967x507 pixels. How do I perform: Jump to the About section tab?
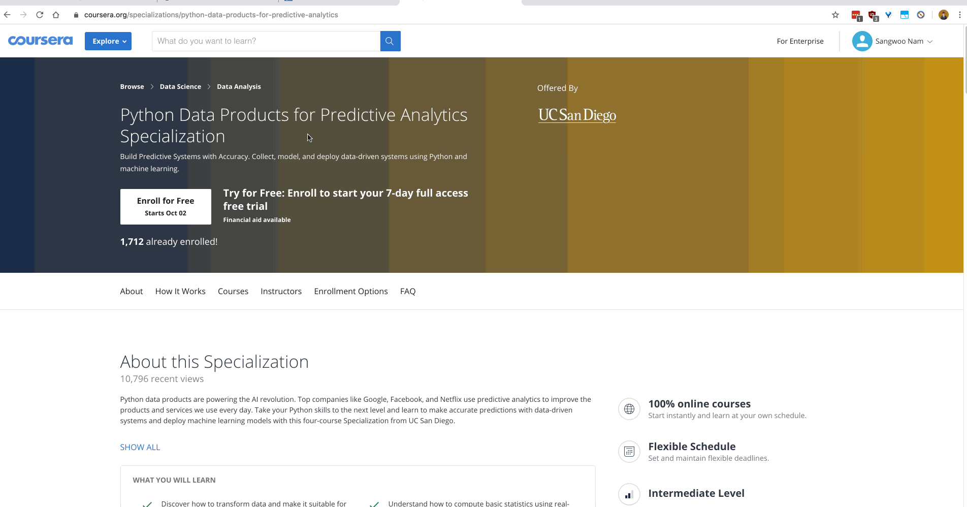pyautogui.click(x=132, y=291)
